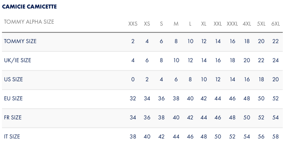Select the TOMMY ALPHA SIZE header label

point(29,22)
